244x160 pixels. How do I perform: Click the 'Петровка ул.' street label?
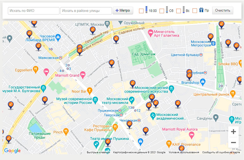[163, 72]
